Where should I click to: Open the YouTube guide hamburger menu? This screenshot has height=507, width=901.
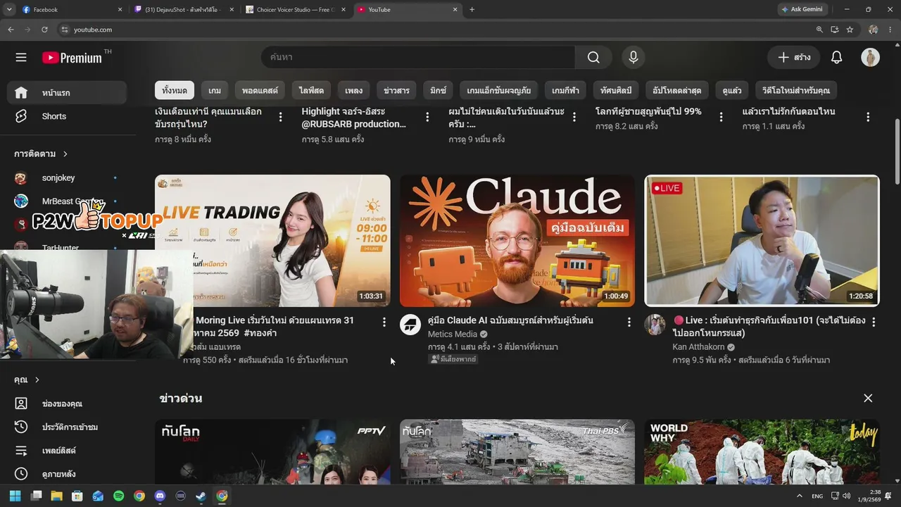tap(21, 58)
